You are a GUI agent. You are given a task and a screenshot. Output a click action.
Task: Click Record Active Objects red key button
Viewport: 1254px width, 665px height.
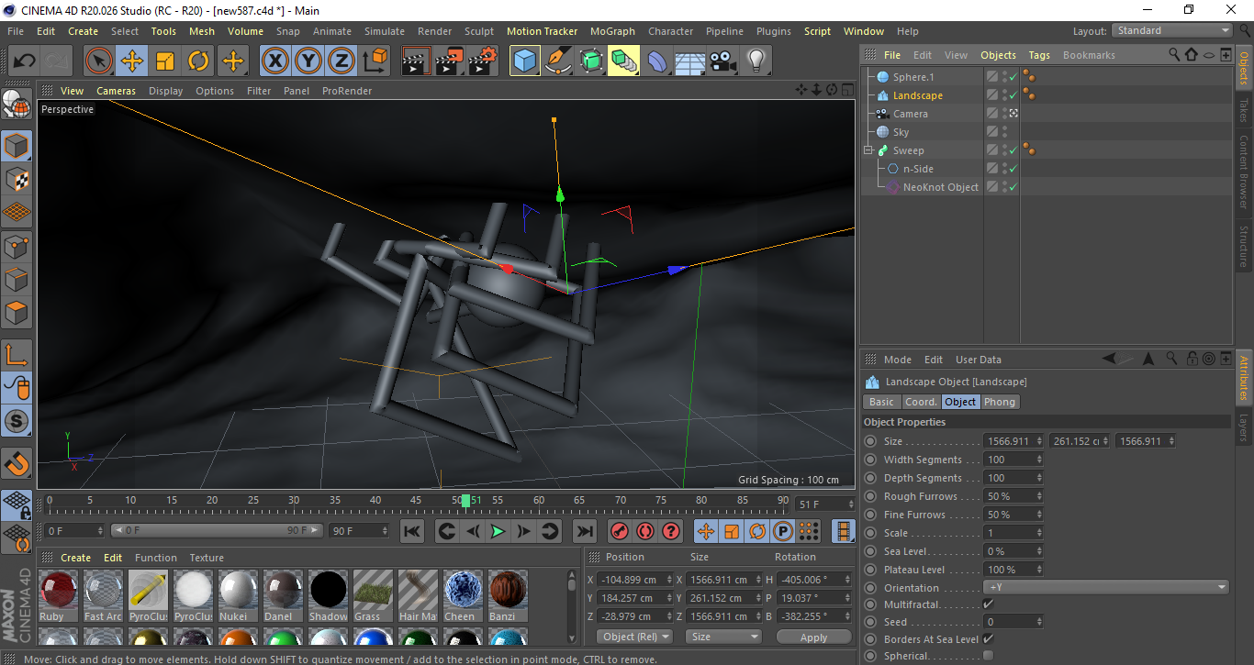pyautogui.click(x=620, y=531)
